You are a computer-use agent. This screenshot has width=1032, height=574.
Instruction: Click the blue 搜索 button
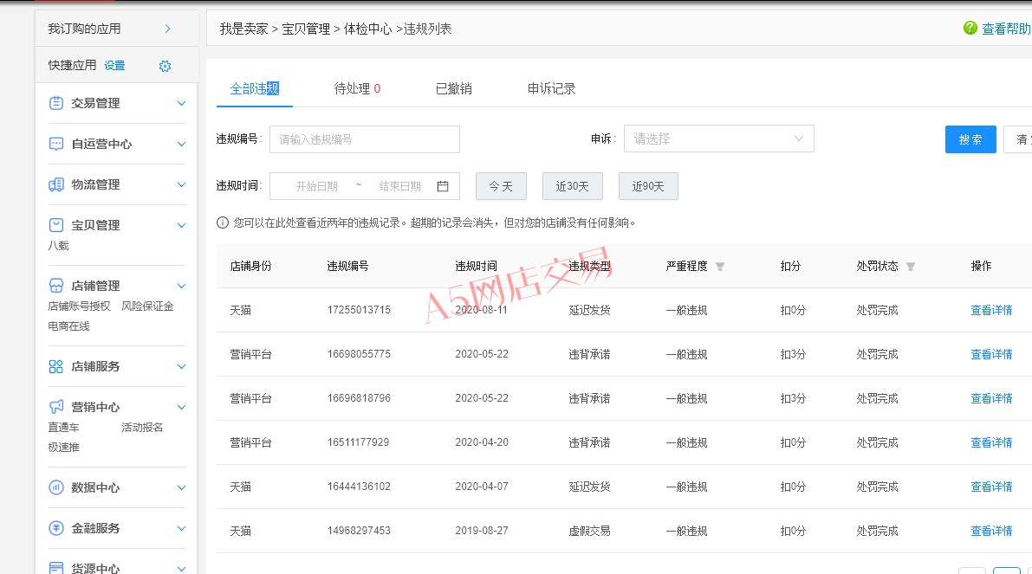pos(970,139)
